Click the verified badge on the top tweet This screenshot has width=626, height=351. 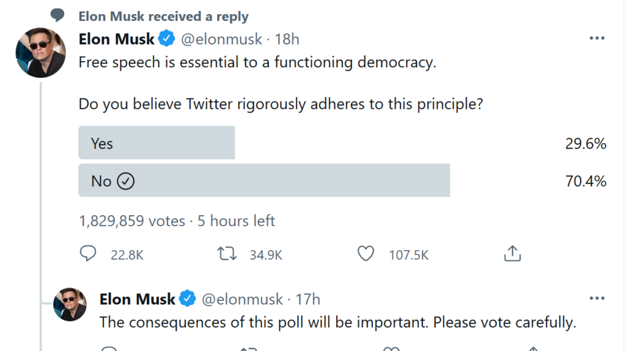click(167, 40)
